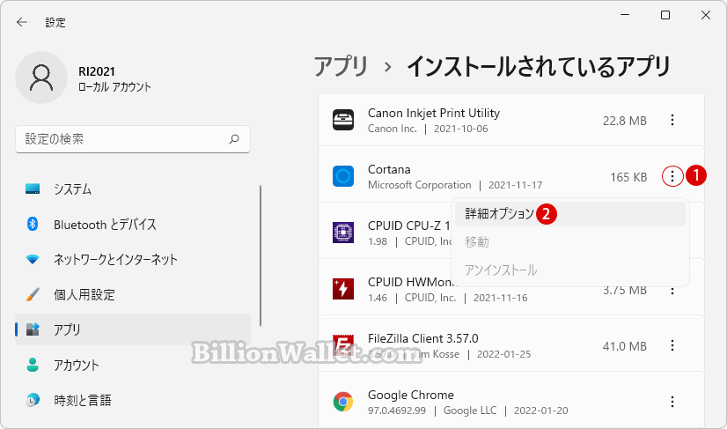This screenshot has height=429, width=727.
Task: Click into the 設定の検索 search box
Action: pyautogui.click(x=133, y=139)
